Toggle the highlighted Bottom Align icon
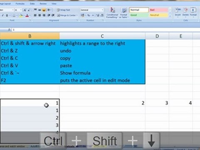Viewport: 200px width, 150px height. pyautogui.click(x=44, y=10)
